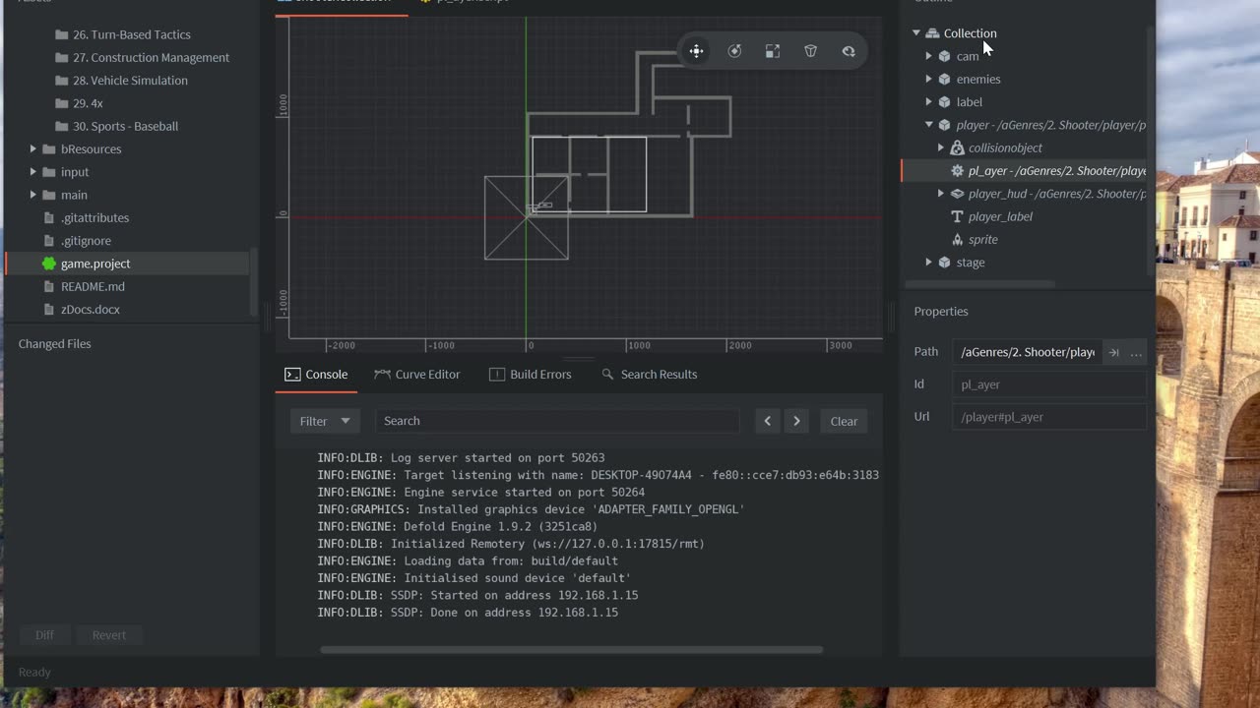Expand the stage node in Outline
Viewport: 1260px width, 708px height.
coord(928,263)
